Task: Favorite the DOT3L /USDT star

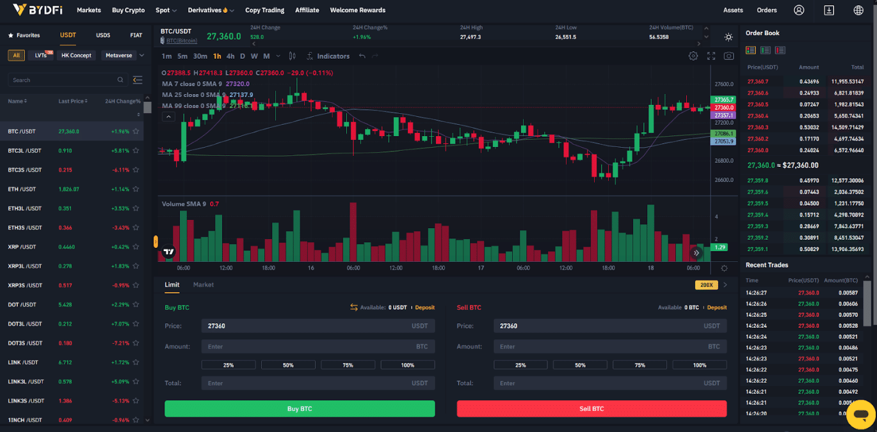Action: coord(136,324)
